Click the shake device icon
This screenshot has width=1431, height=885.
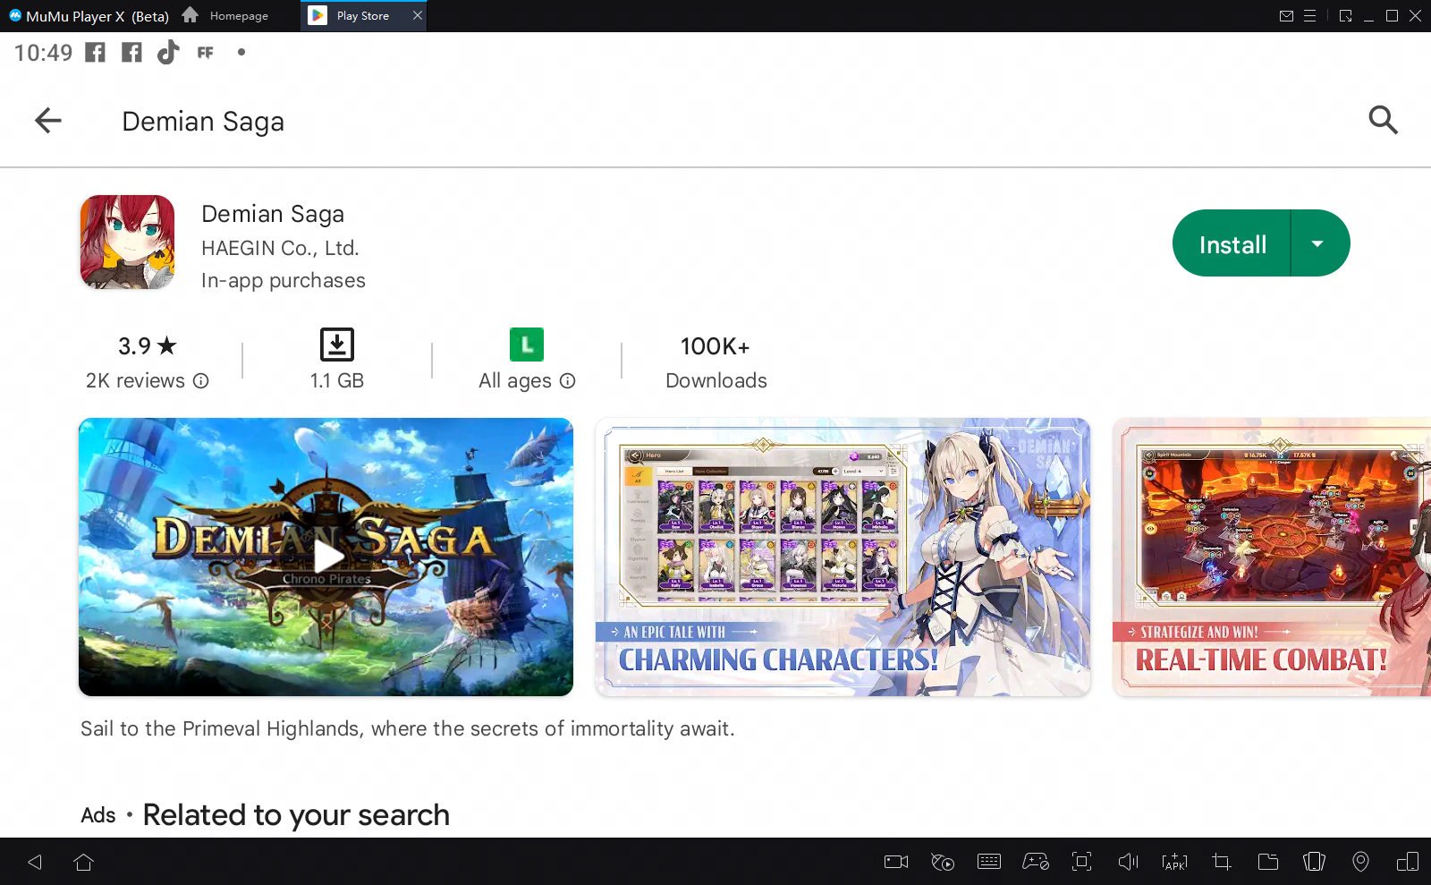click(x=1314, y=862)
